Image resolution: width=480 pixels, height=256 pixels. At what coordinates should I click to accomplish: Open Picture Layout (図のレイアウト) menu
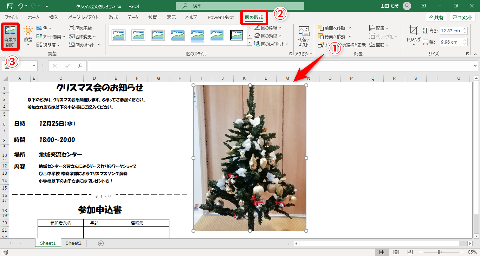pyautogui.click(x=271, y=44)
